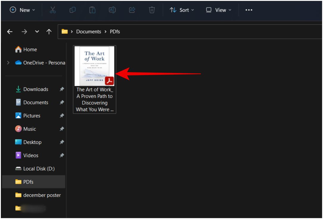The width and height of the screenshot is (323, 219).
Task: Paste from the clipboard
Action: (92, 10)
